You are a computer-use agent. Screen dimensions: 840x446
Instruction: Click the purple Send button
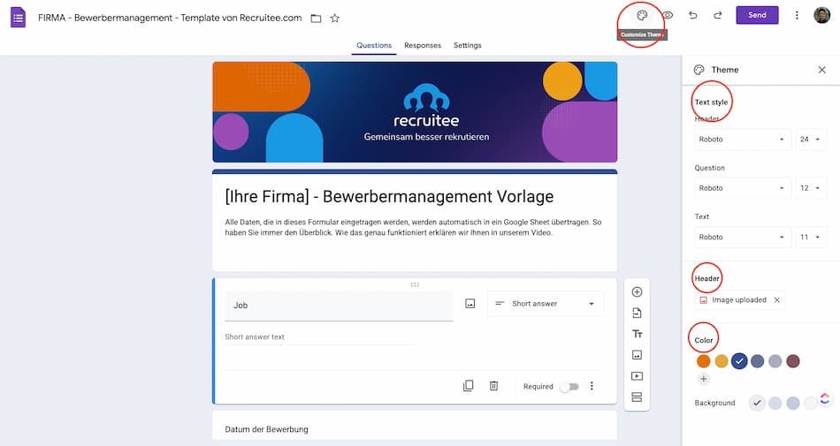[x=757, y=15]
